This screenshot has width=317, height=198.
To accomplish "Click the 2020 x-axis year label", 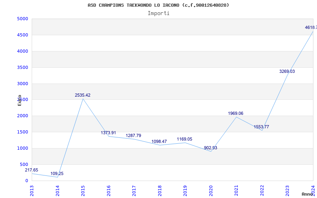I will [211, 191].
